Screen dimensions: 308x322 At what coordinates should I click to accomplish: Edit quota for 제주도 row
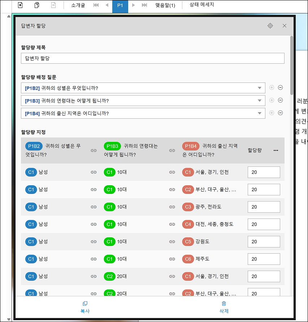coord(264,259)
